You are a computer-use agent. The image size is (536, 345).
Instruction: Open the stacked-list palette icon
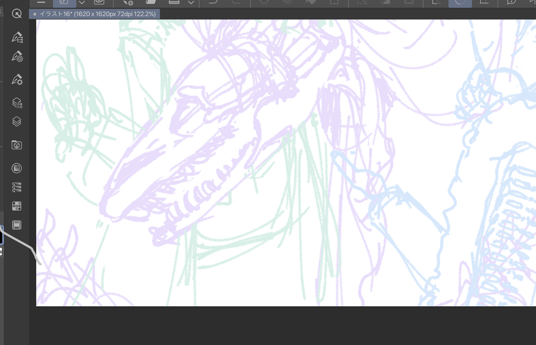click(16, 187)
